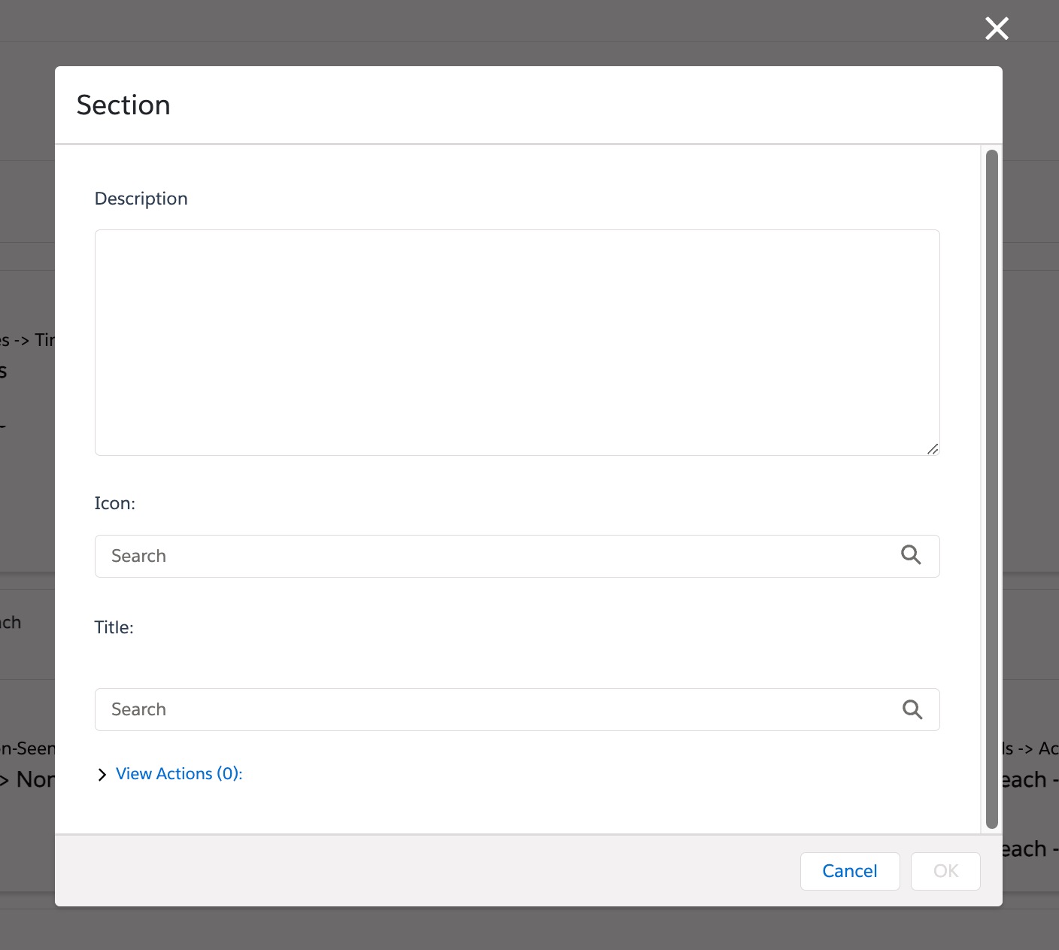Screen dimensions: 1059x950
Task: Click the "Icon:" field label
Action: point(115,503)
